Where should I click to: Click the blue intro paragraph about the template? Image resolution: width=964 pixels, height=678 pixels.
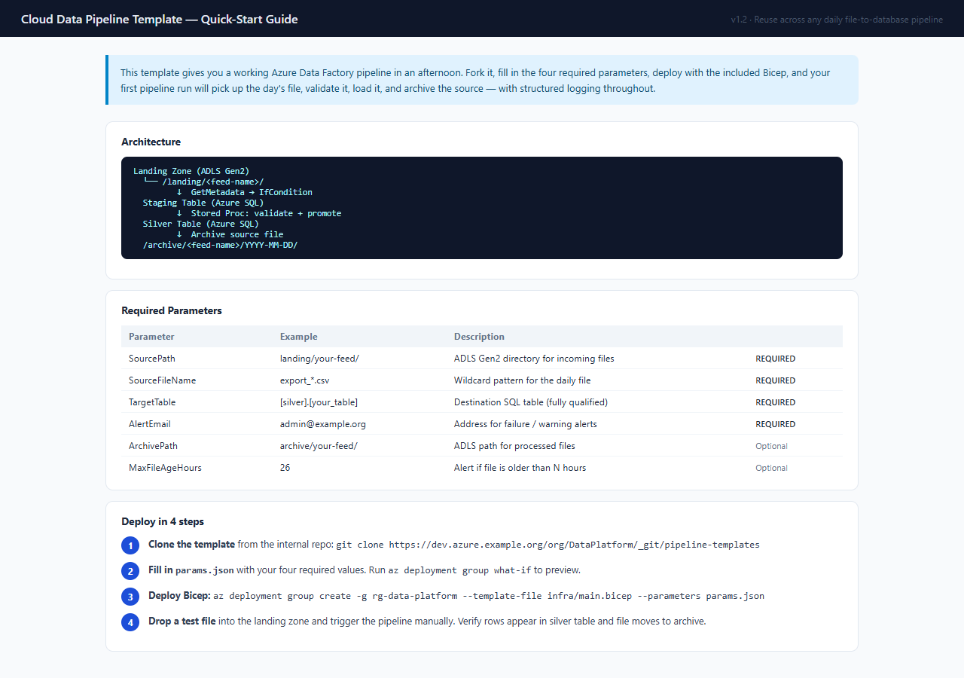pos(482,80)
